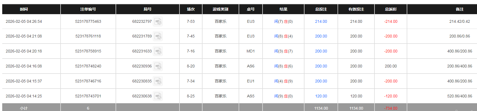Click the 总派彩 column header
This screenshot has width=477, height=111.
[391, 9]
